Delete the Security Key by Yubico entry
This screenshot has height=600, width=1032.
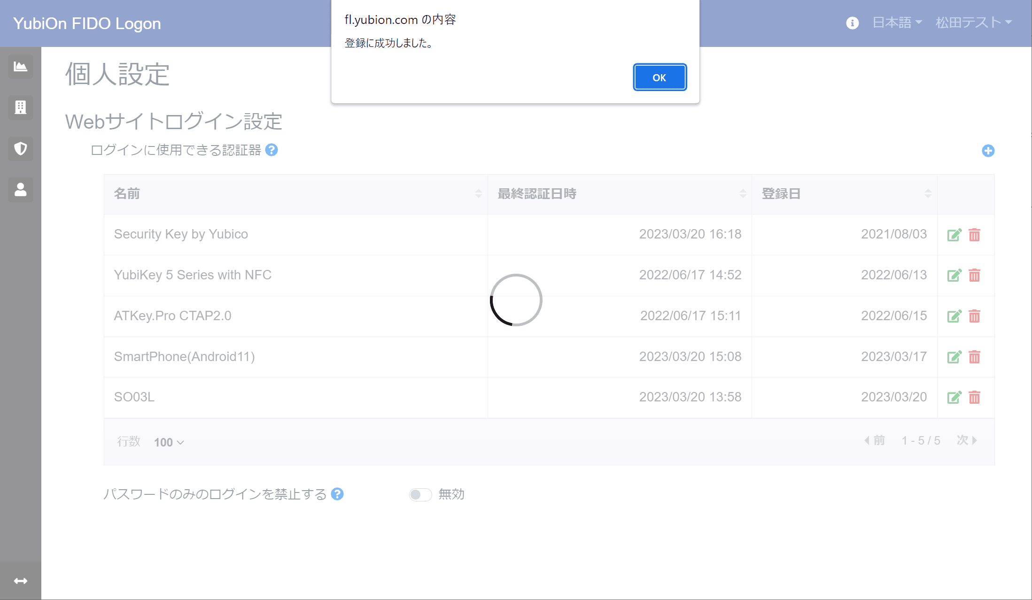tap(975, 235)
